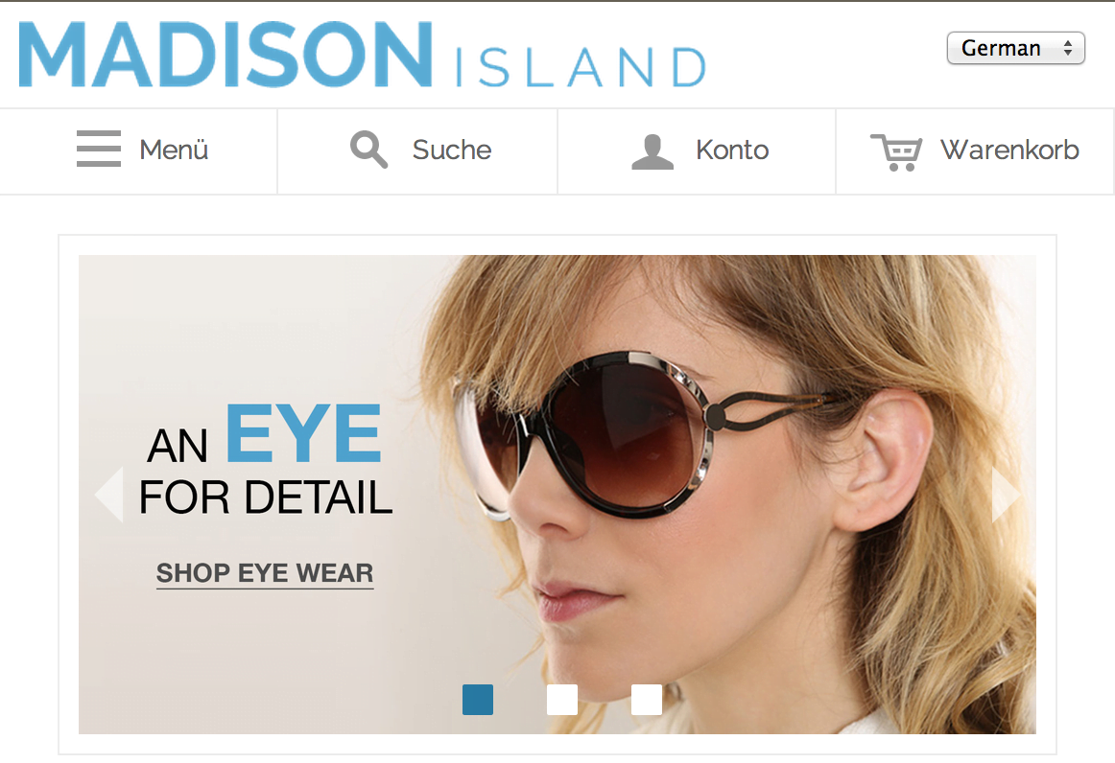Advance slideshow with right arrow
Screen dimensions: 1115x763
click(1006, 495)
